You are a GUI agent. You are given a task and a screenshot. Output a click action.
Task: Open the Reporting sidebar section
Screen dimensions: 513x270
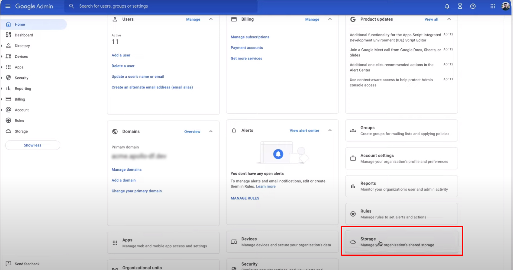tap(23, 88)
